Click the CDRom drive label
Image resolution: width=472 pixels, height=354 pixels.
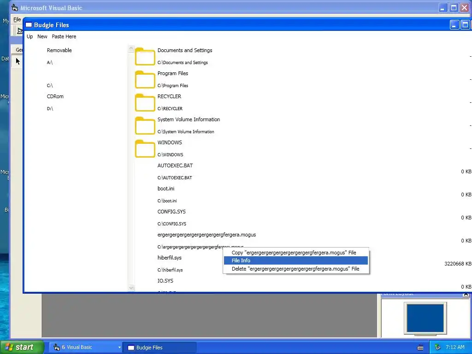click(x=55, y=96)
